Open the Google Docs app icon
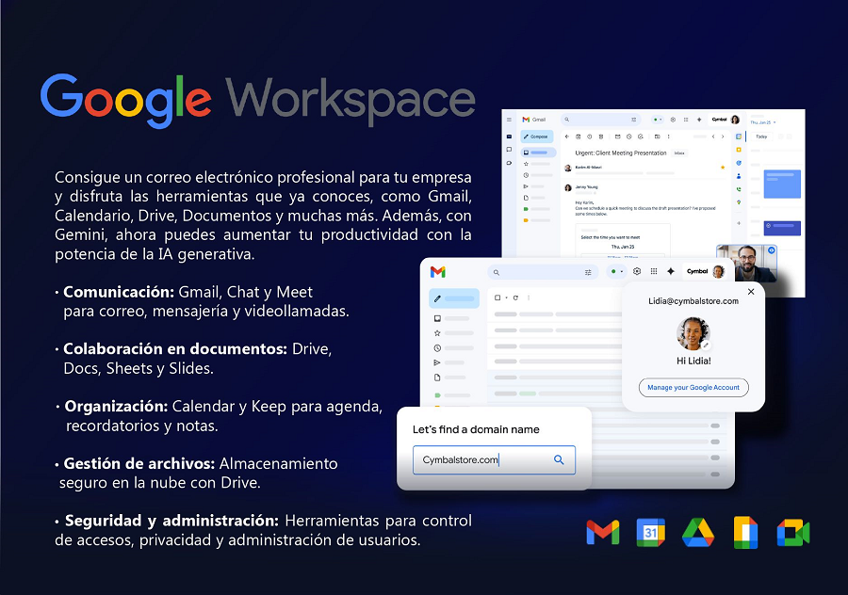The height and width of the screenshot is (595, 848). click(x=746, y=533)
